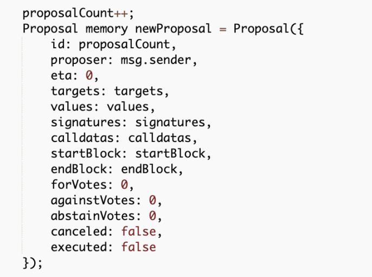Click the abstainVotes zero value
Image resolution: width=372 pixels, height=277 pixels.
tap(152, 216)
